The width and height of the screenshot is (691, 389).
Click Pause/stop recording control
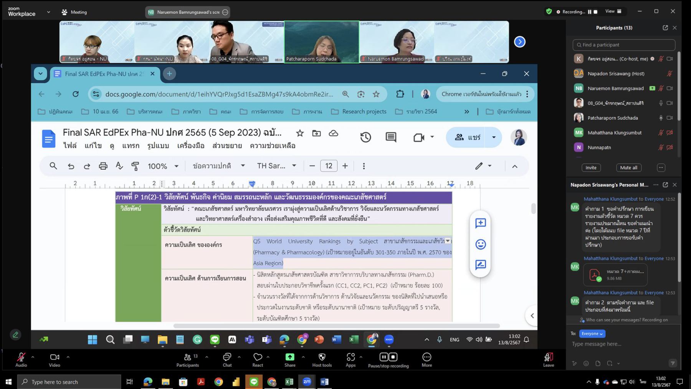tap(388, 360)
